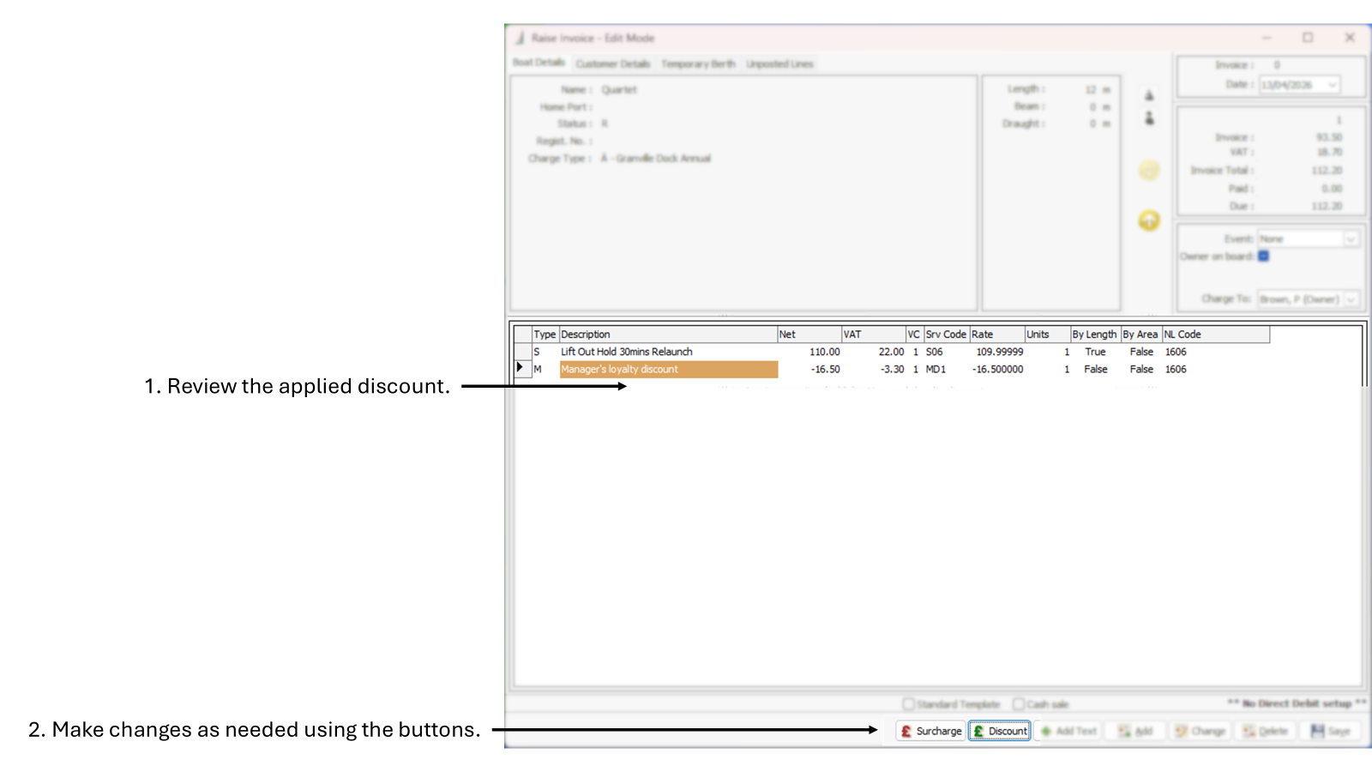Viewport: 1372px width, 772px height.
Task: Toggle the Owner on board checkbox
Action: [1263, 256]
